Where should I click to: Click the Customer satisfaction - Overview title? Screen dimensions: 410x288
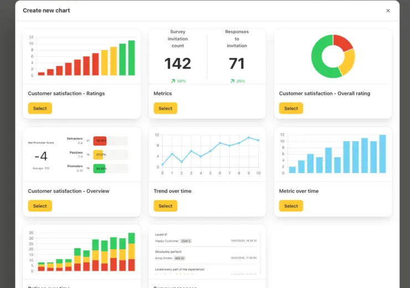pos(69,191)
